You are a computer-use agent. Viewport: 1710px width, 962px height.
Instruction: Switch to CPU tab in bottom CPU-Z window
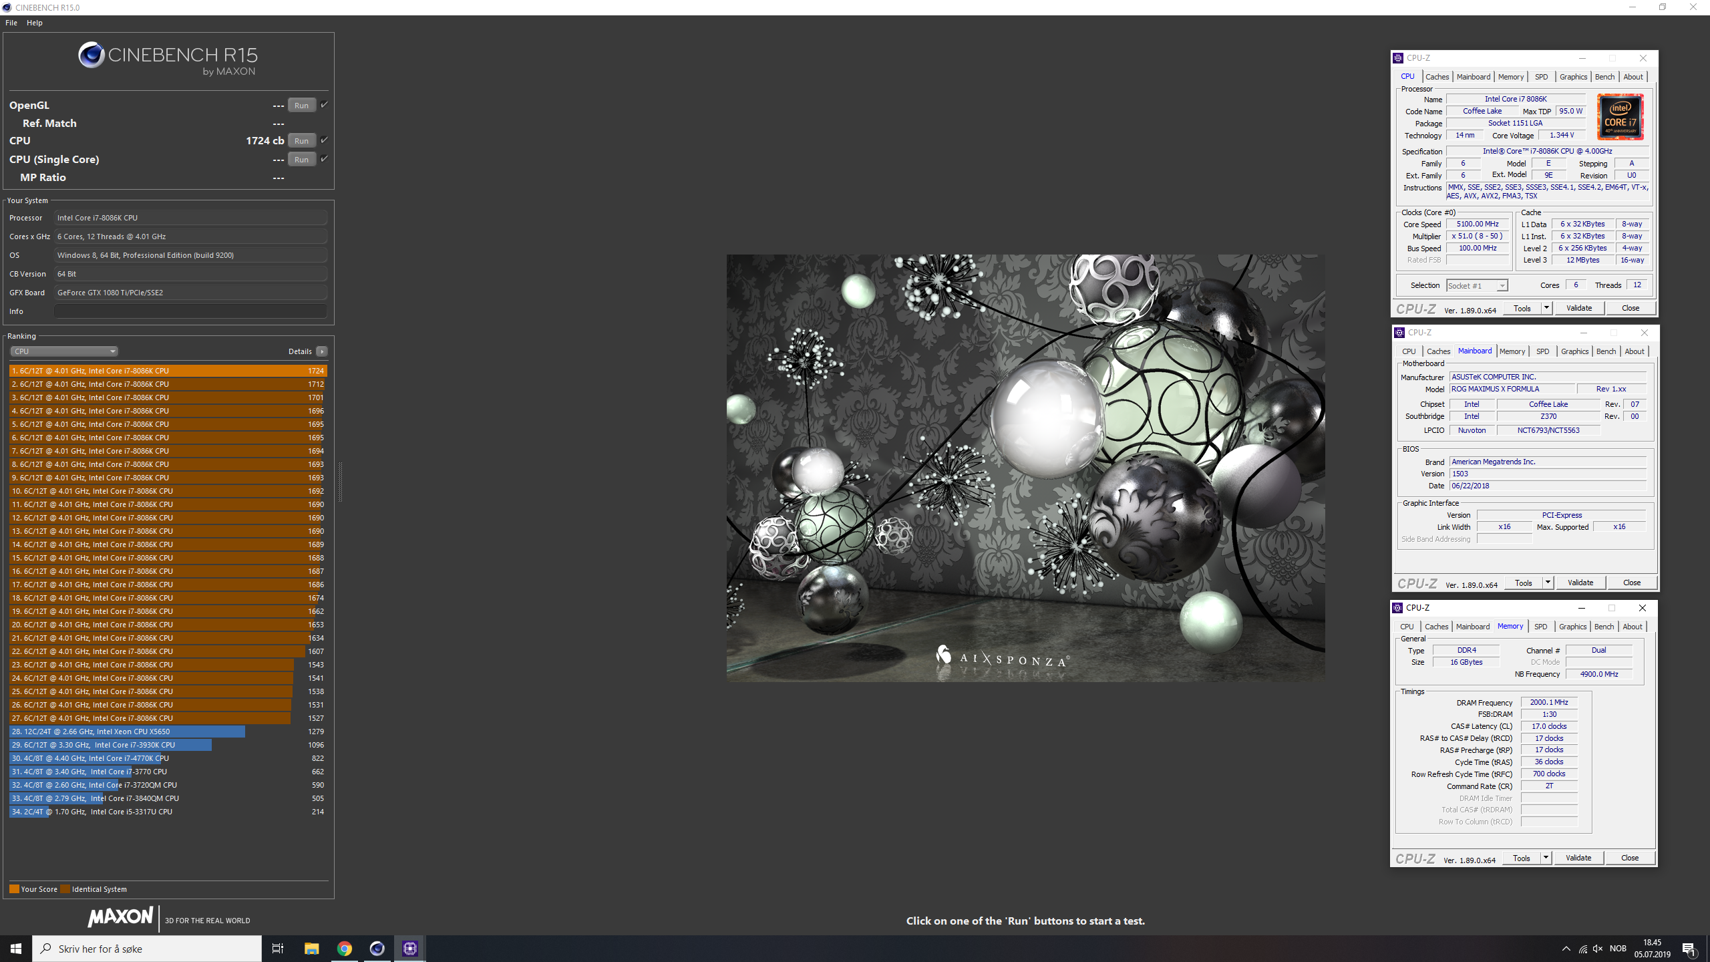[1407, 627]
